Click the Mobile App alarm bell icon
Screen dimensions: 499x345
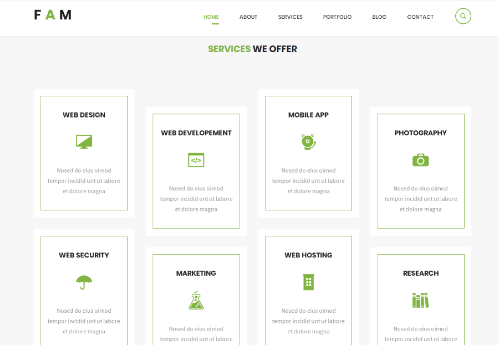[x=308, y=142]
